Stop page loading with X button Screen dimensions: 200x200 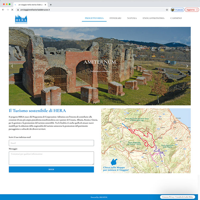12,10
